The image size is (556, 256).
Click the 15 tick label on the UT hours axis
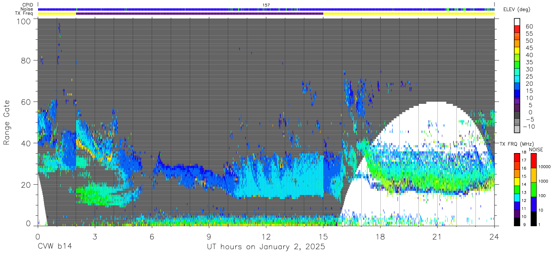tap(323, 237)
